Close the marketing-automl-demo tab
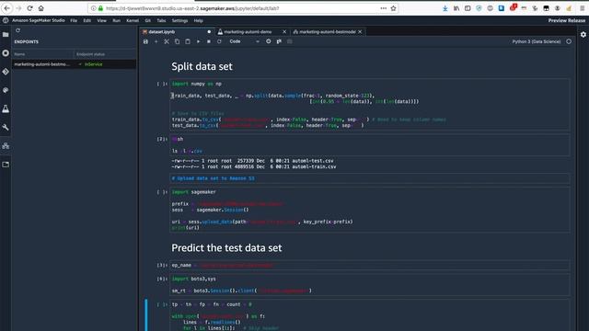The width and height of the screenshot is (589, 331). point(284,32)
